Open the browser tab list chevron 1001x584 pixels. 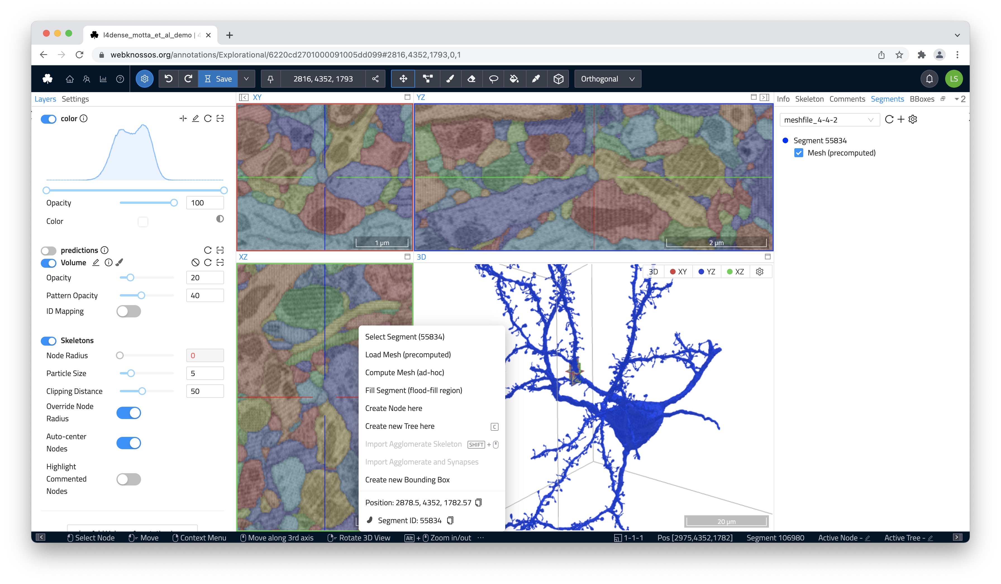click(x=957, y=35)
